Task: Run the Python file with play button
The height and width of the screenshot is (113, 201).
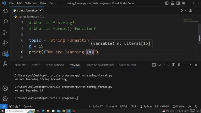Action: pos(182,10)
